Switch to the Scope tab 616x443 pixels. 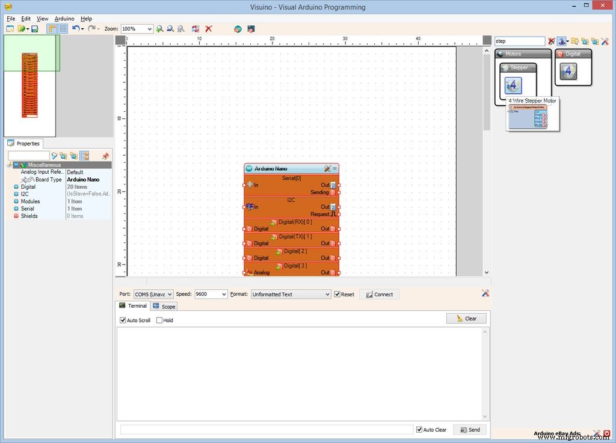(x=164, y=307)
